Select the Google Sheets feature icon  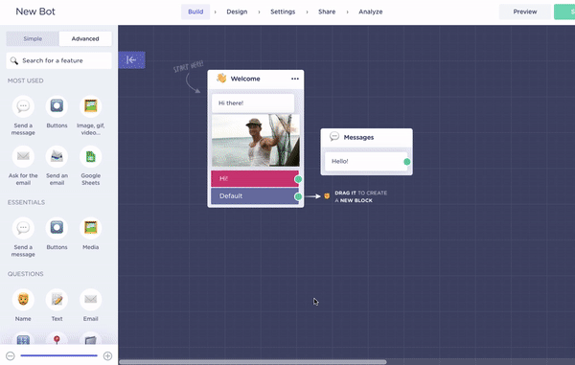(x=91, y=157)
